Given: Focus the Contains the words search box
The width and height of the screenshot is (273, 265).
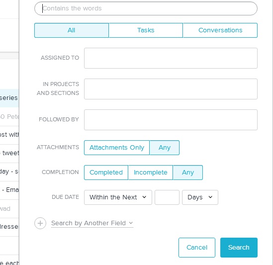Looking at the screenshot, I should pyautogui.click(x=146, y=8).
